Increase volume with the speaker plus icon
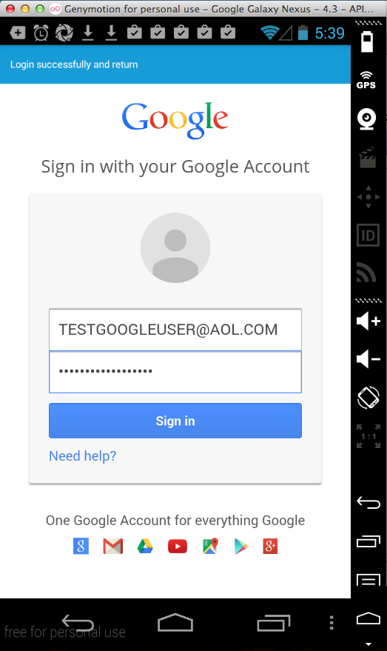The width and height of the screenshot is (387, 651). click(369, 321)
